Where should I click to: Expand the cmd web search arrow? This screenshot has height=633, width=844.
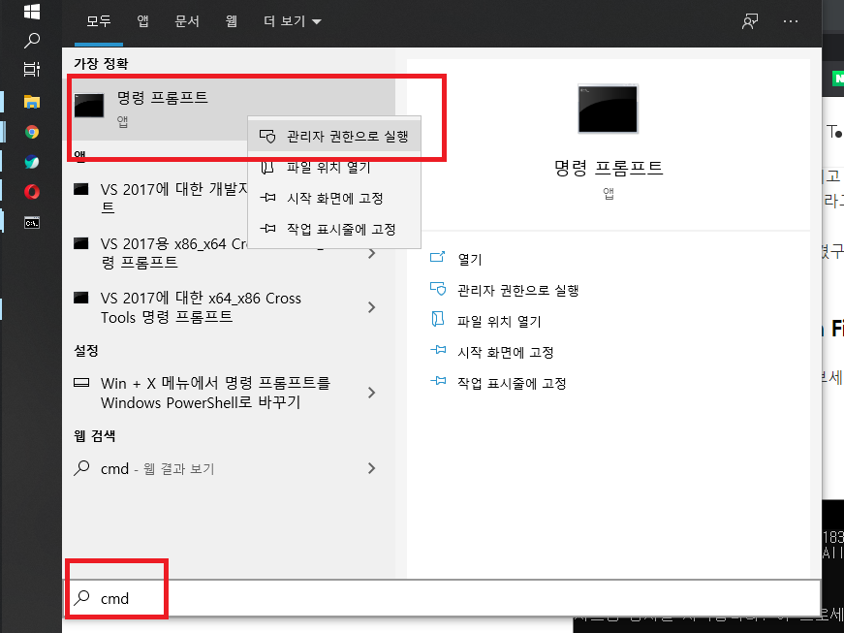point(371,468)
